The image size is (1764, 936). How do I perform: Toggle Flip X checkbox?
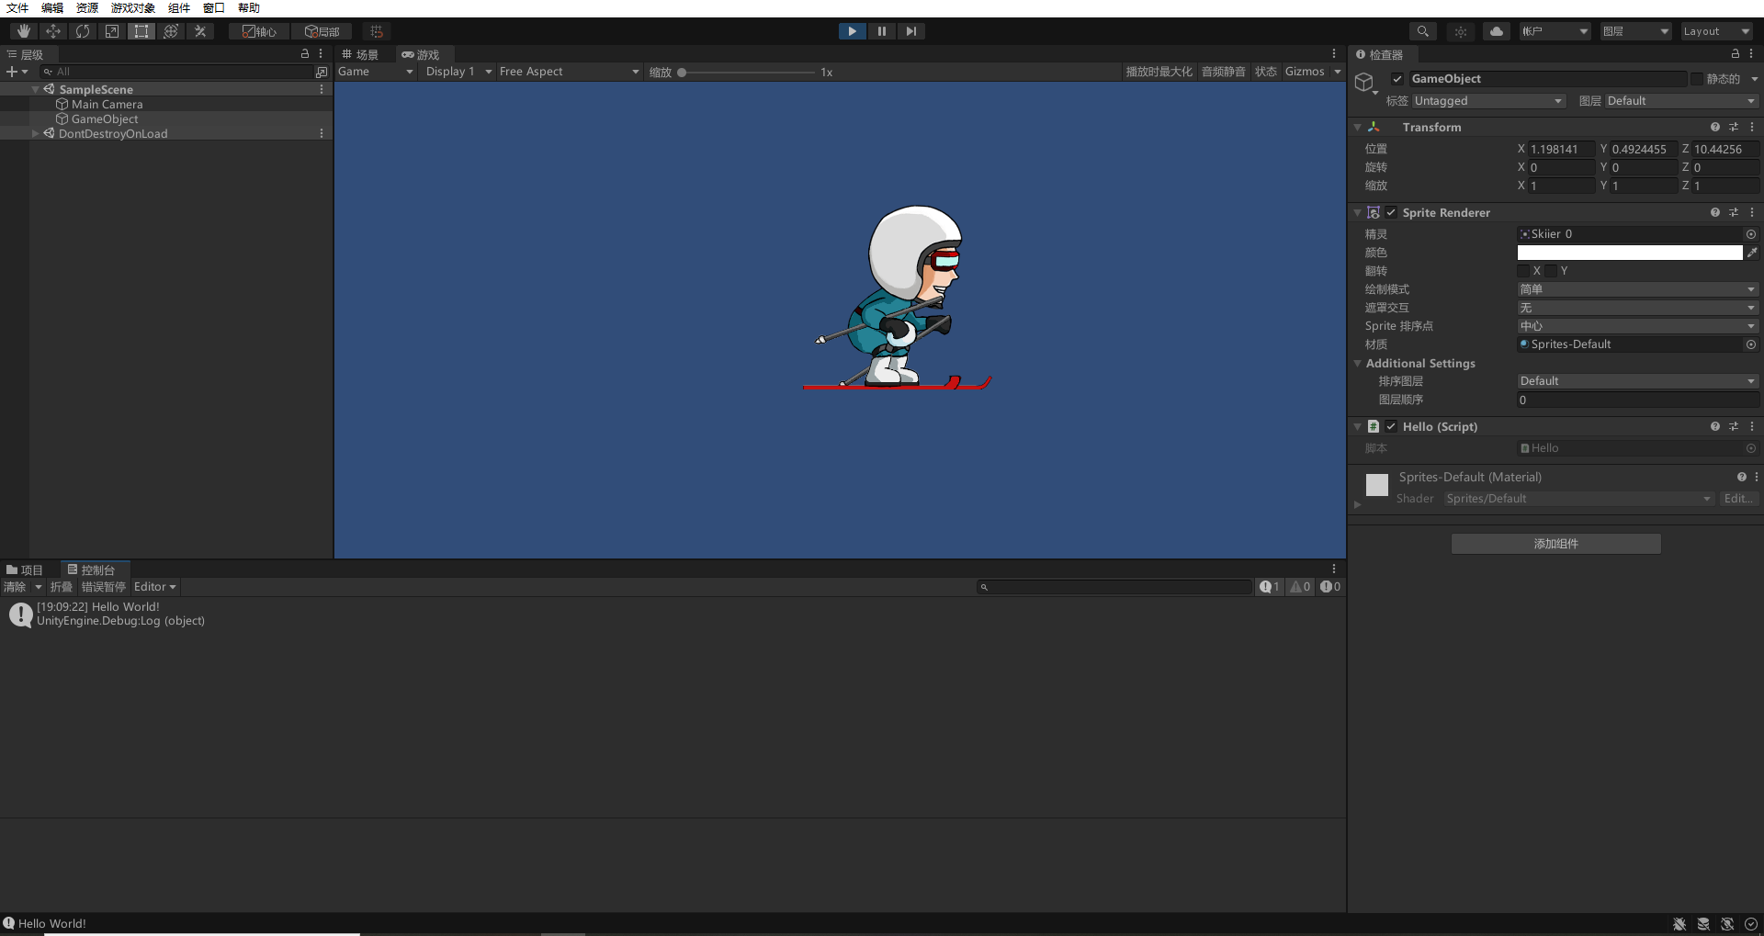pyautogui.click(x=1524, y=271)
